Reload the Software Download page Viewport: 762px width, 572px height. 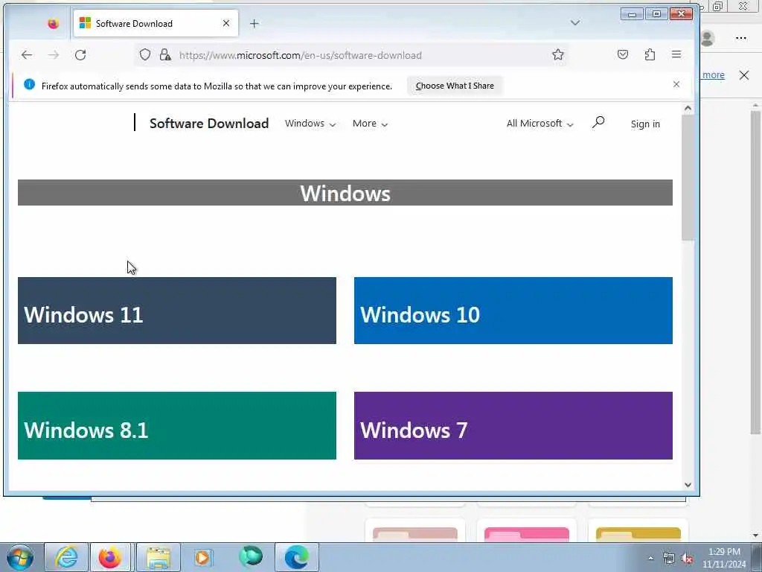(80, 55)
